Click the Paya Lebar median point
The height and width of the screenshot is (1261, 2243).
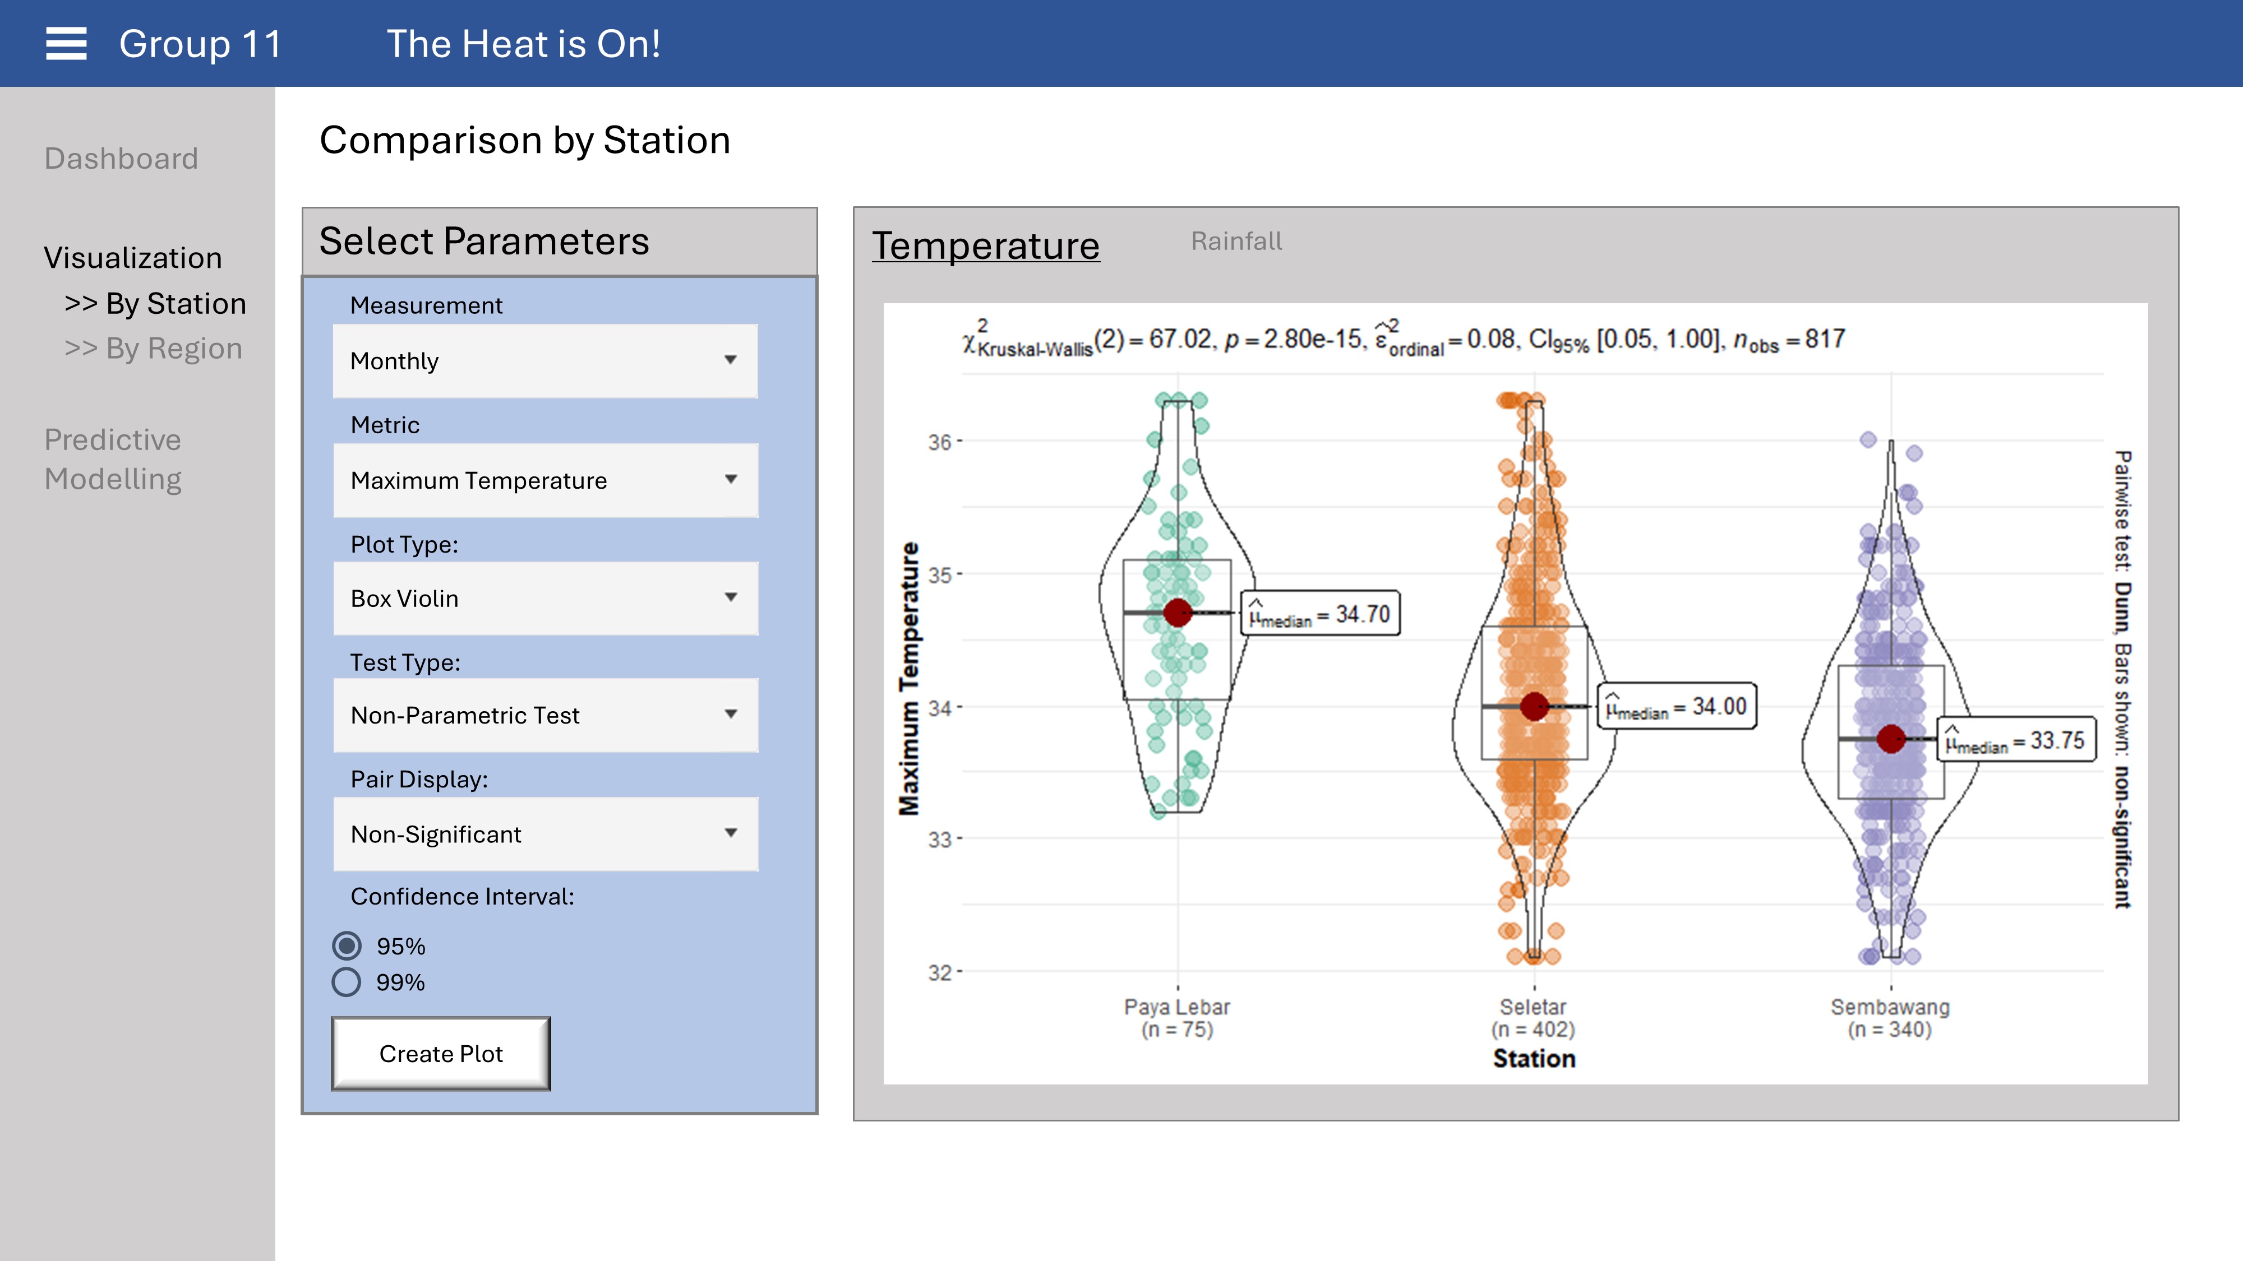(1177, 613)
